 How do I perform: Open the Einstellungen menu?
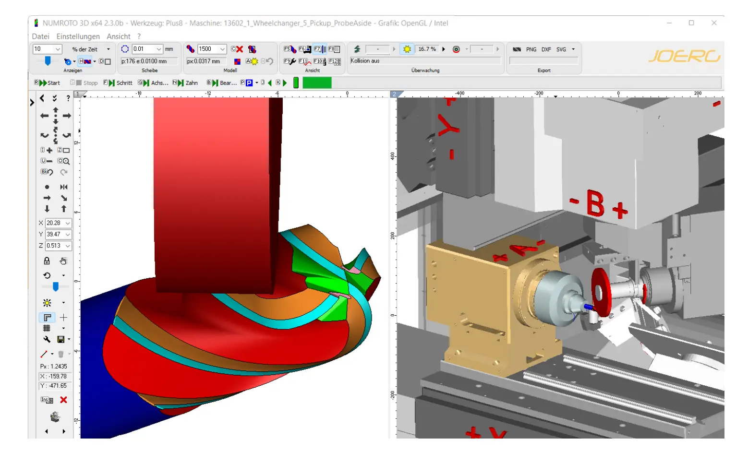coord(78,36)
